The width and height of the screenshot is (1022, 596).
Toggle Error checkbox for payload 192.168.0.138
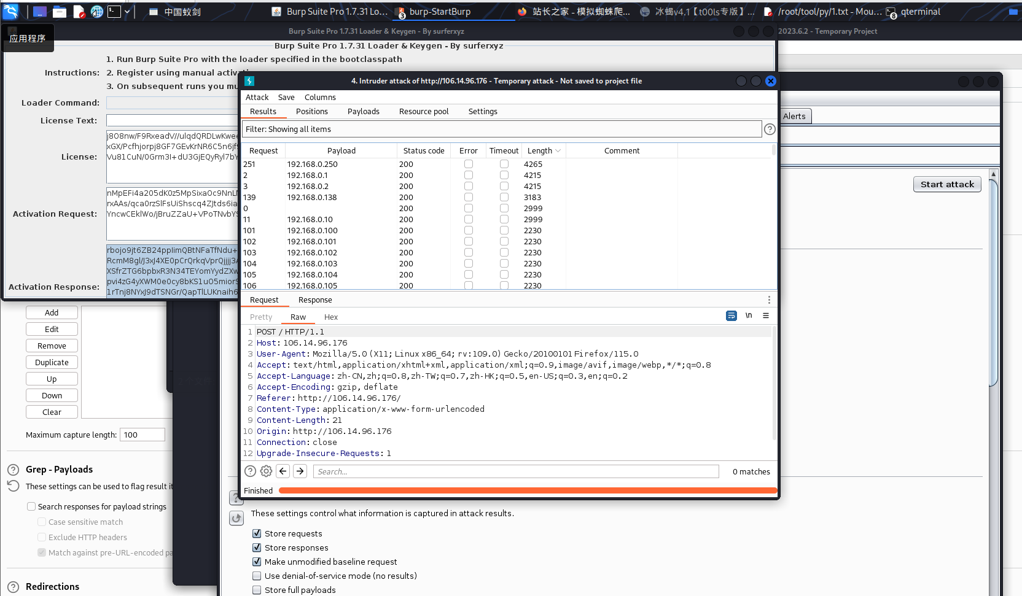469,197
